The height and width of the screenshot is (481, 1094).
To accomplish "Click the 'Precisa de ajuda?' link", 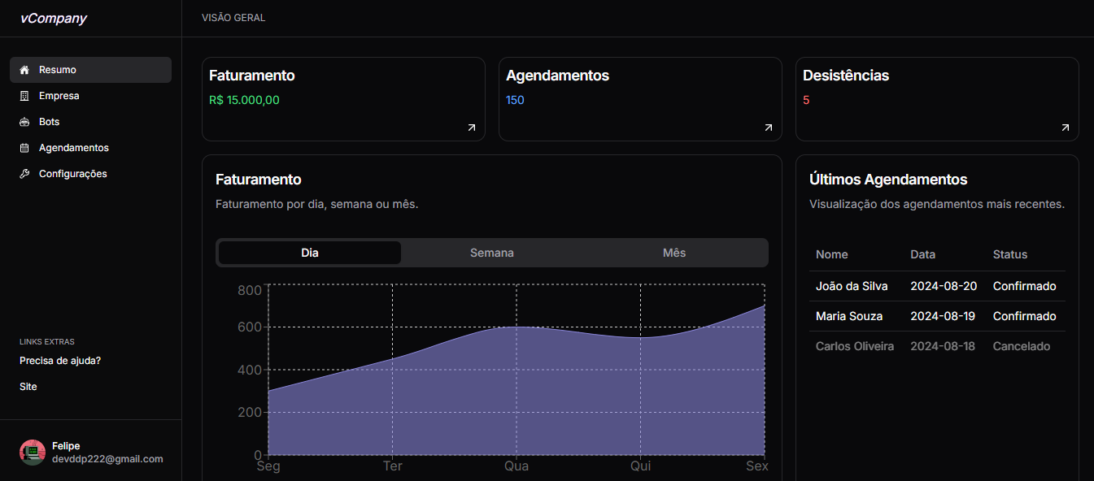I will point(60,361).
